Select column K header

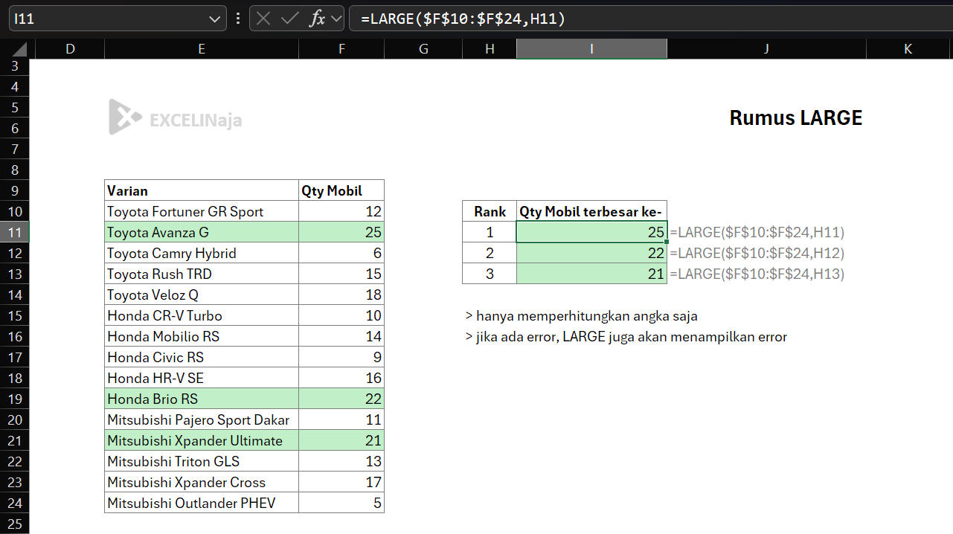point(908,49)
